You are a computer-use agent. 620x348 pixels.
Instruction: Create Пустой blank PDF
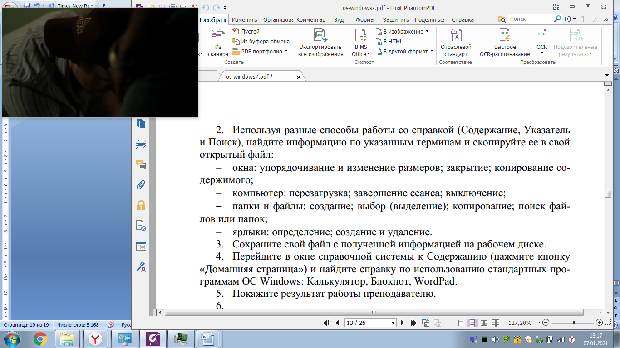click(x=246, y=32)
